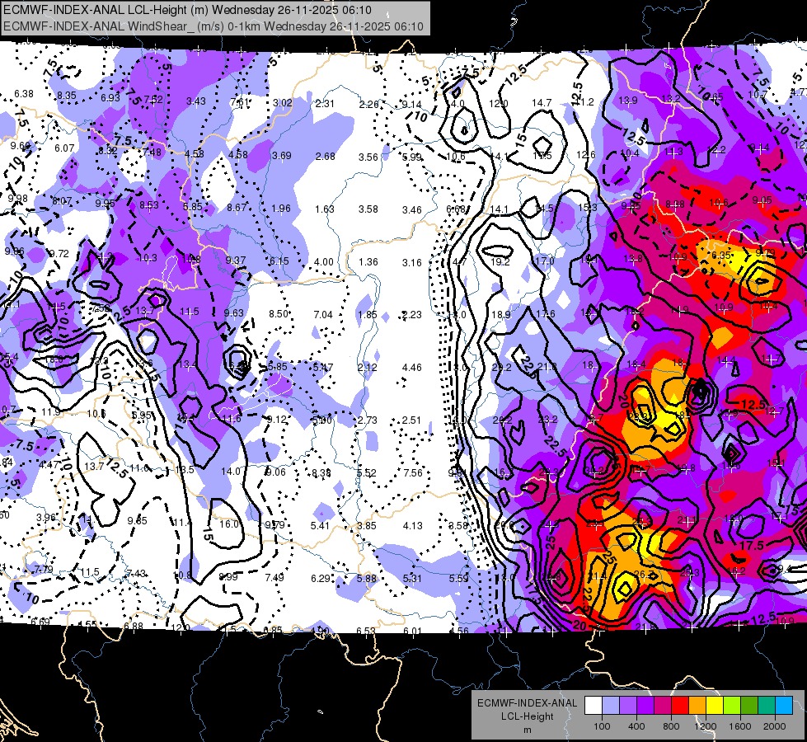The height and width of the screenshot is (742, 807).
Task: Click the light lavender legend swatch
Action: click(x=611, y=706)
